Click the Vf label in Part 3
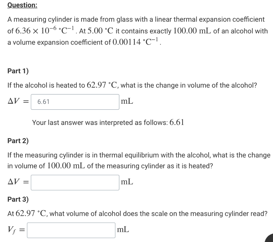 coord(12,229)
